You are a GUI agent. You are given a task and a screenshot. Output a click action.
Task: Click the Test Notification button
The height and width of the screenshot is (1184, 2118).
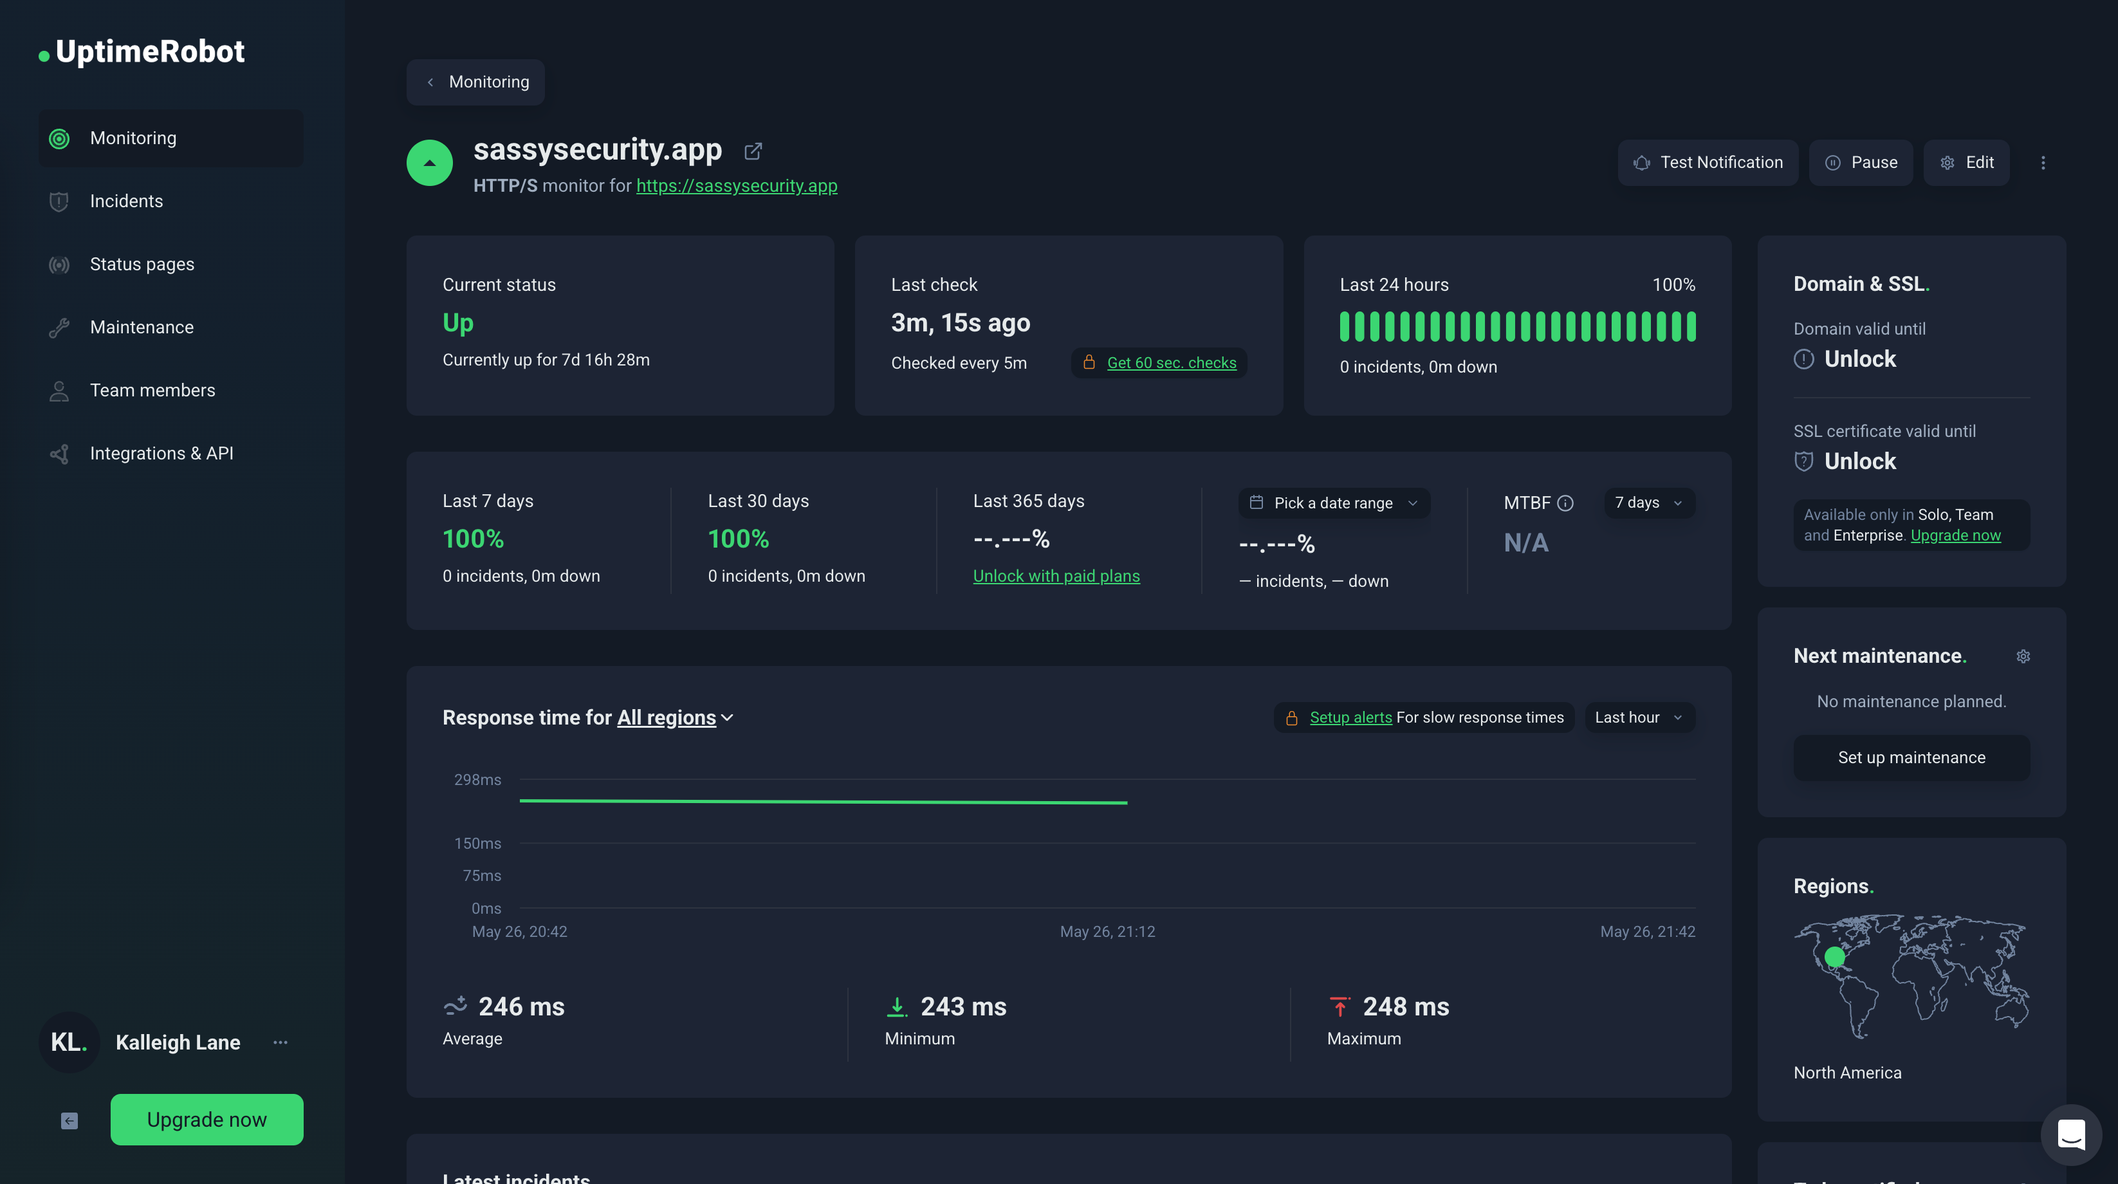click(1708, 163)
